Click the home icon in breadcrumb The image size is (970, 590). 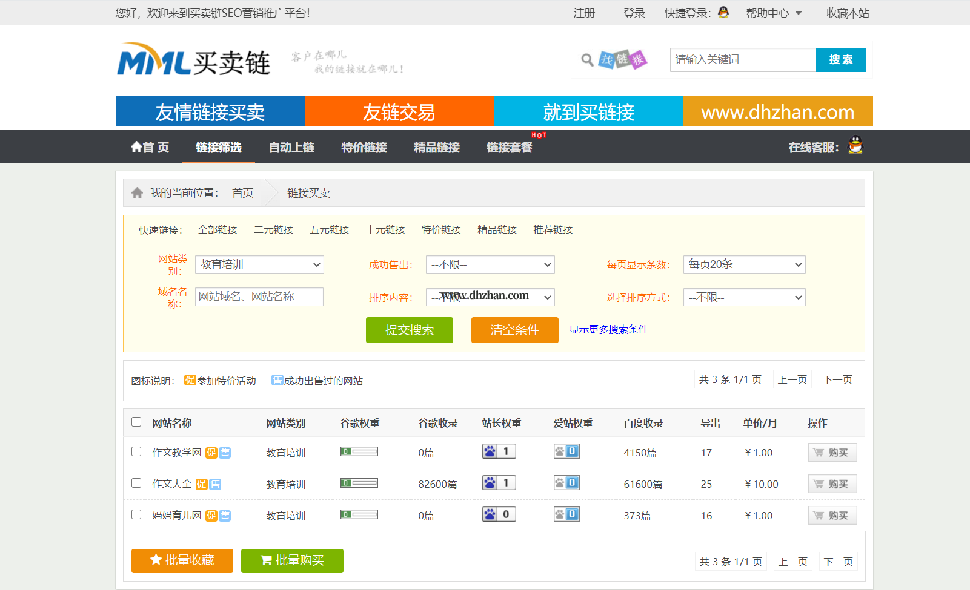[137, 193]
